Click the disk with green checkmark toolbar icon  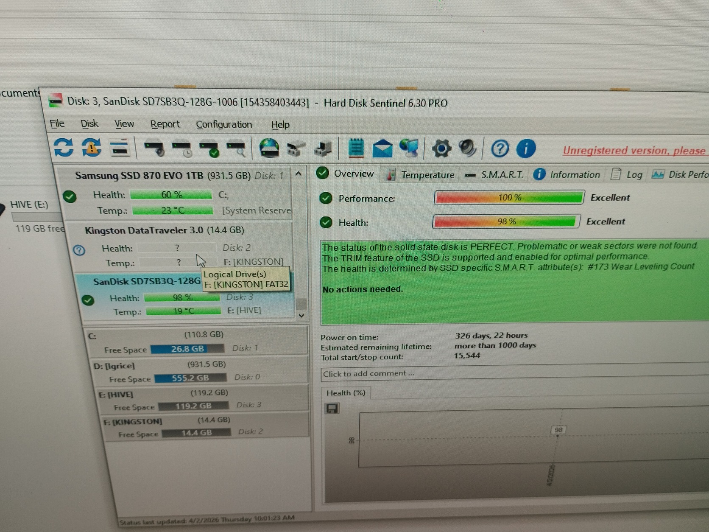[x=209, y=149]
